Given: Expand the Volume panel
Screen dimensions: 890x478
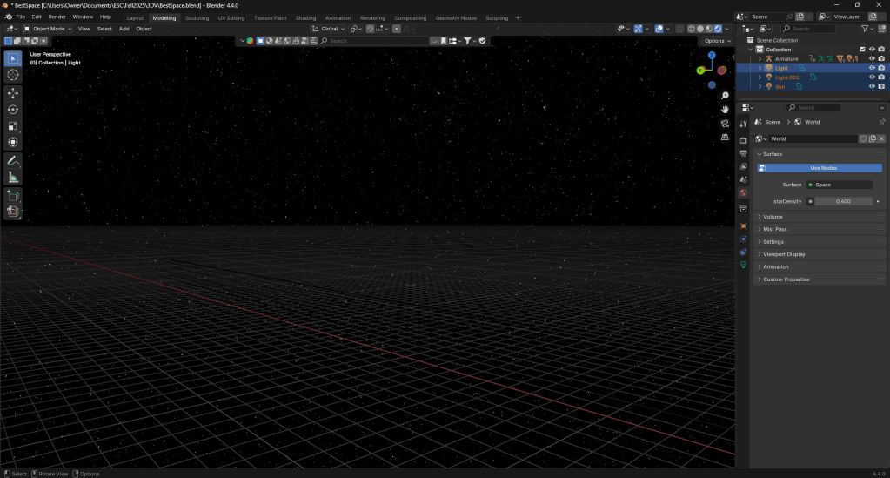Looking at the screenshot, I should 773,217.
